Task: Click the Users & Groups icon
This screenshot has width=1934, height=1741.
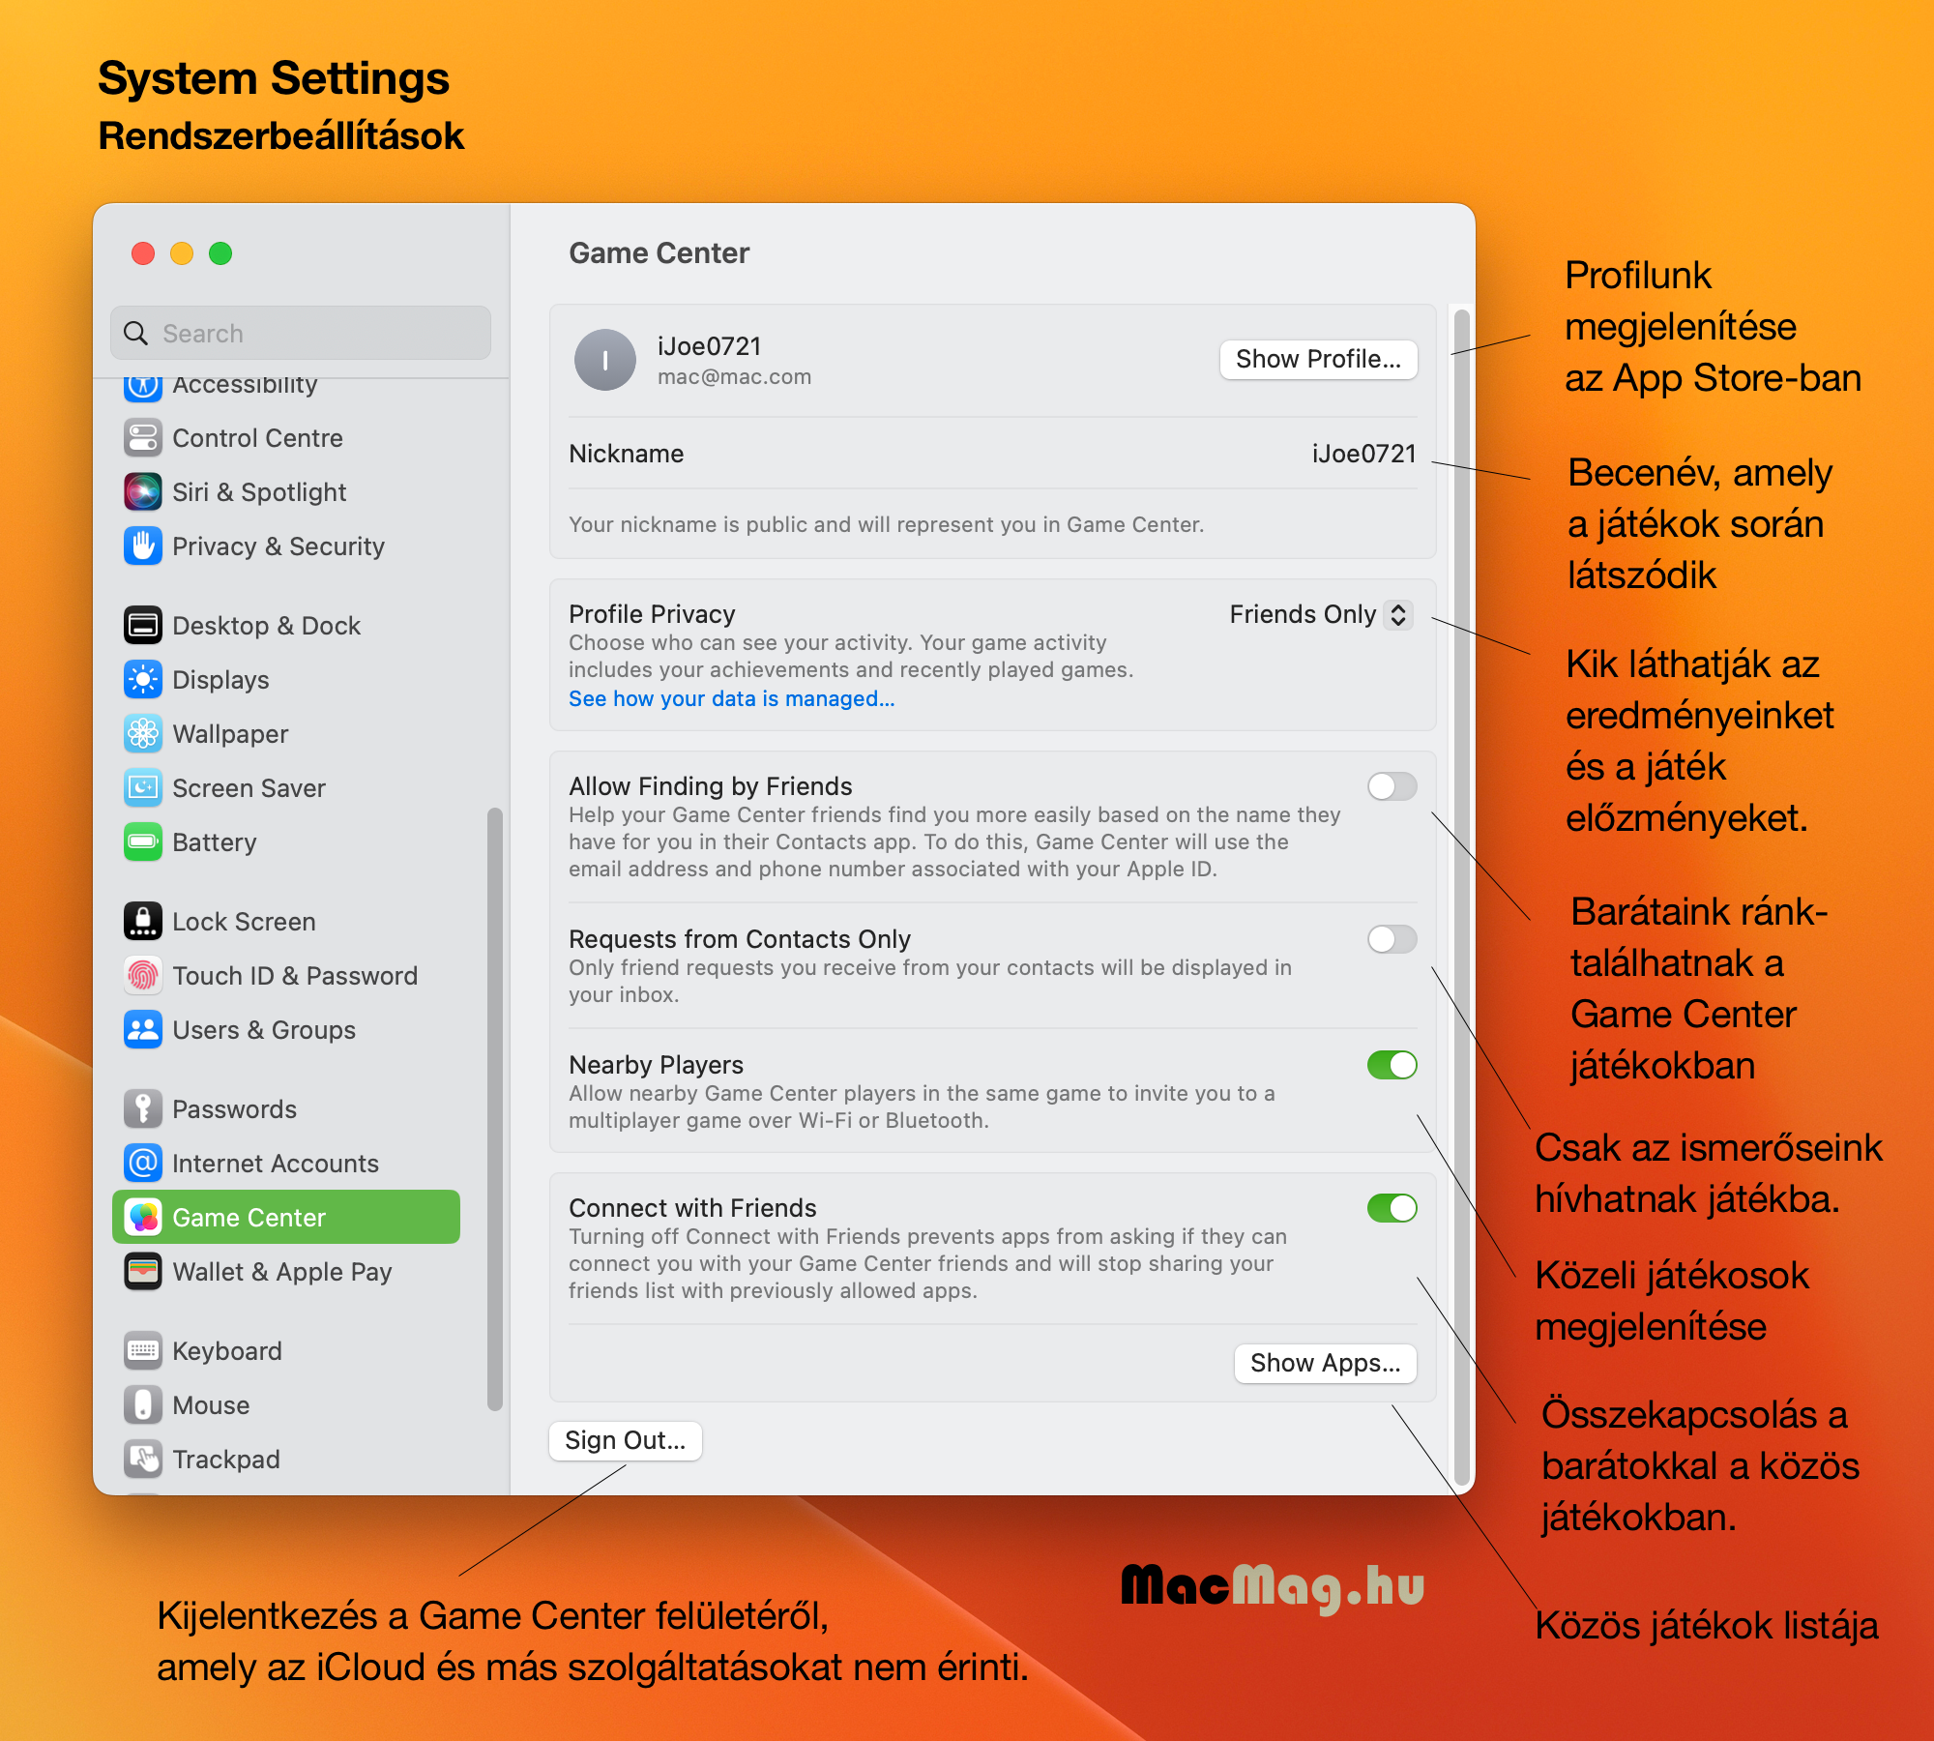Action: [x=143, y=1030]
